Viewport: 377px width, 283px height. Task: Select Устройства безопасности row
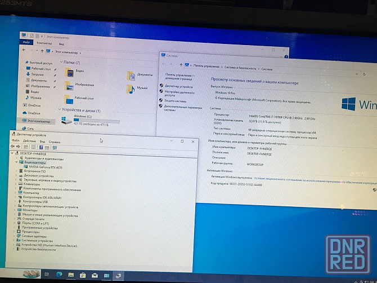(x=38, y=250)
